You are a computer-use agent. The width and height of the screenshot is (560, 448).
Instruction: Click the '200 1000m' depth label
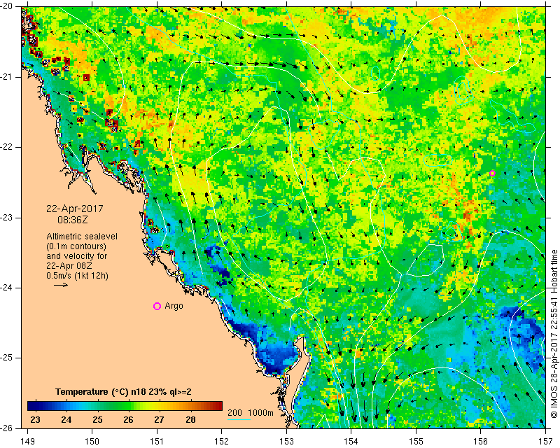pos(251,413)
